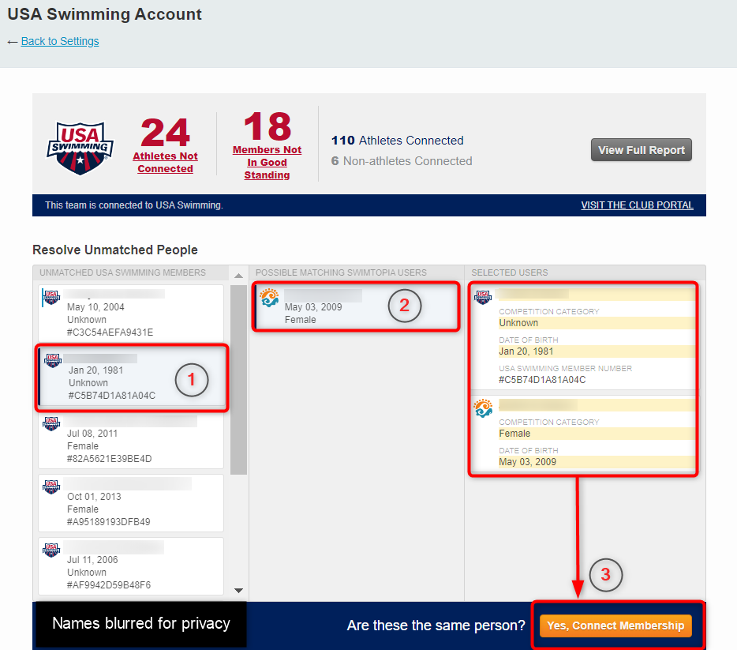Click the 110 Athletes Connected text
The image size is (737, 650).
click(397, 140)
